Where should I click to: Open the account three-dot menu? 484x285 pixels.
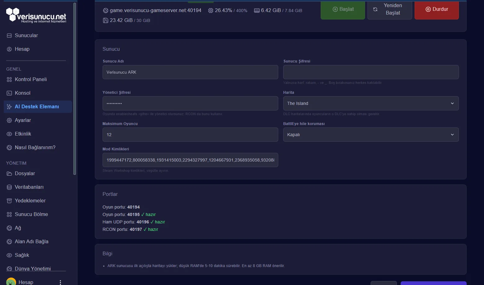(60, 282)
